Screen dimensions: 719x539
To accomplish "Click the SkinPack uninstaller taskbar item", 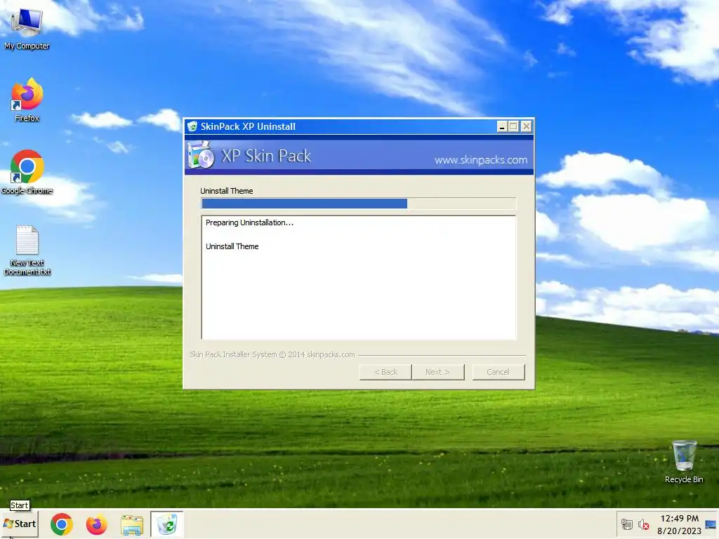I will [167, 524].
